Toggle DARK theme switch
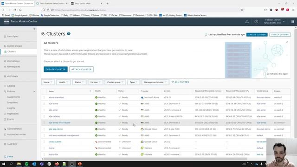Screen dimensions: 297x167 tap(8, 157)
